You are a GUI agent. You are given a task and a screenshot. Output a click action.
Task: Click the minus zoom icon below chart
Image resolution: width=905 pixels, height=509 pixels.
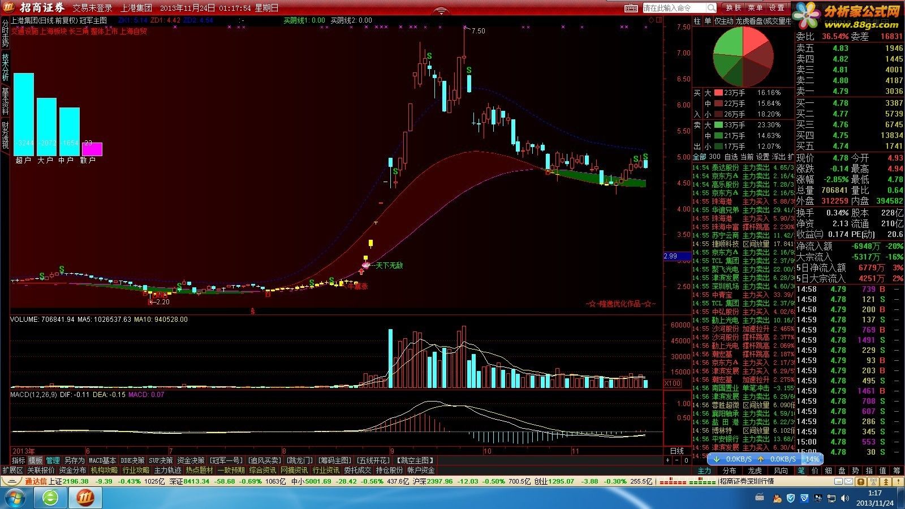pyautogui.click(x=677, y=460)
